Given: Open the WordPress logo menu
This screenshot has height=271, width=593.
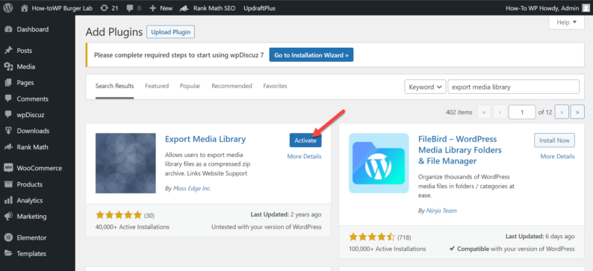Looking at the screenshot, I should (x=8, y=8).
